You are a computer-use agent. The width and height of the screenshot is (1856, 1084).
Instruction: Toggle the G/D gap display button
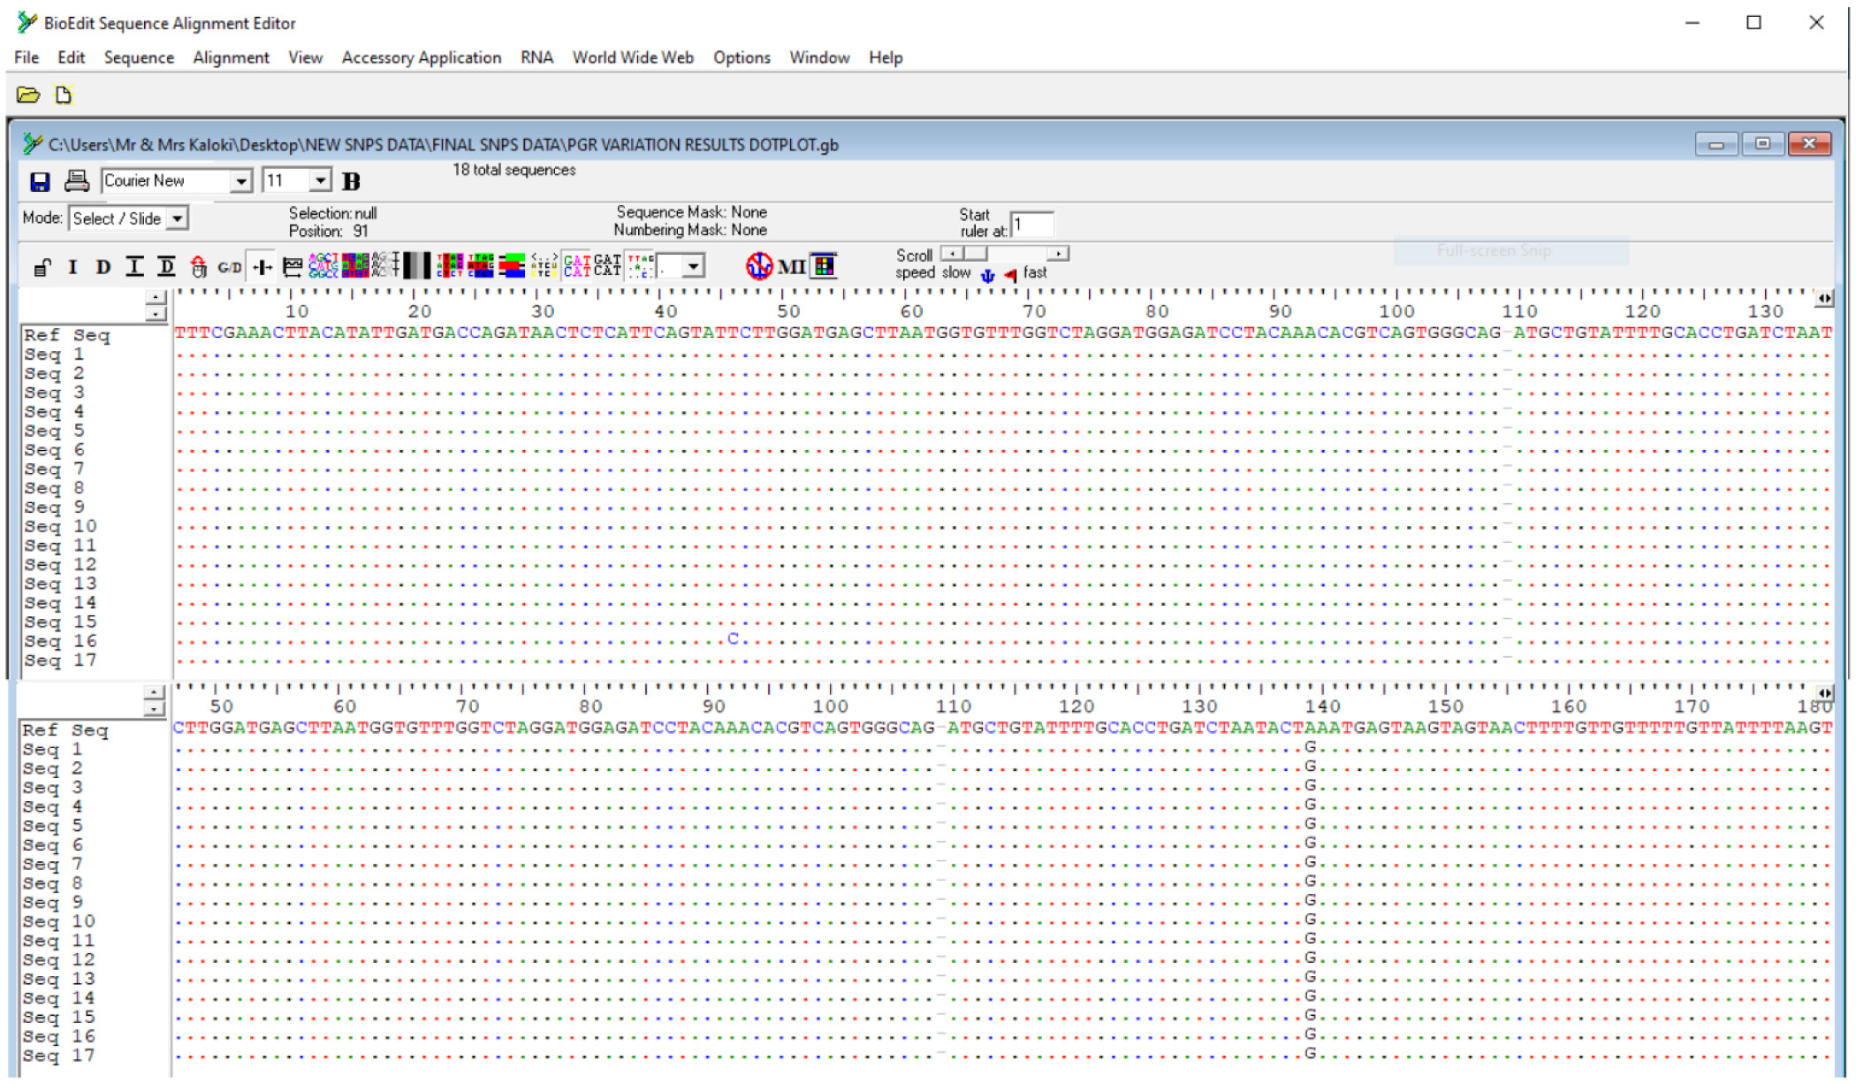[x=230, y=266]
